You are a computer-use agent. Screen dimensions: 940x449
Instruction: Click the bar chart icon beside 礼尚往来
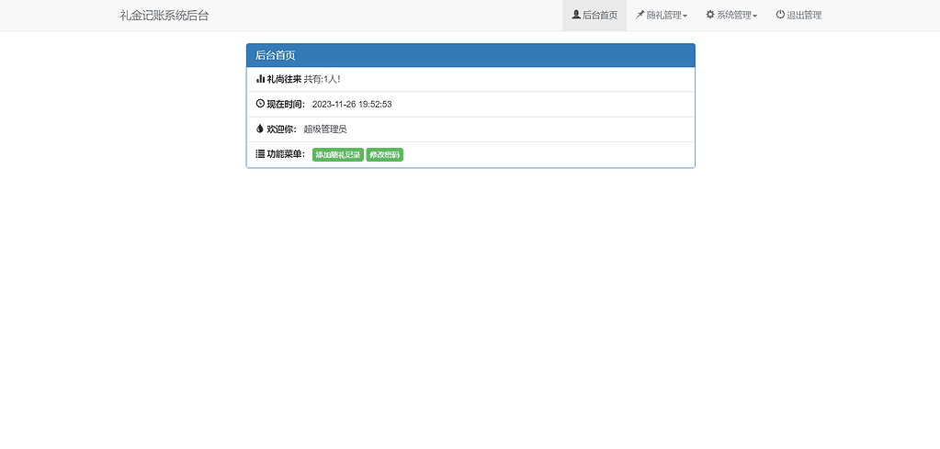[x=260, y=78]
